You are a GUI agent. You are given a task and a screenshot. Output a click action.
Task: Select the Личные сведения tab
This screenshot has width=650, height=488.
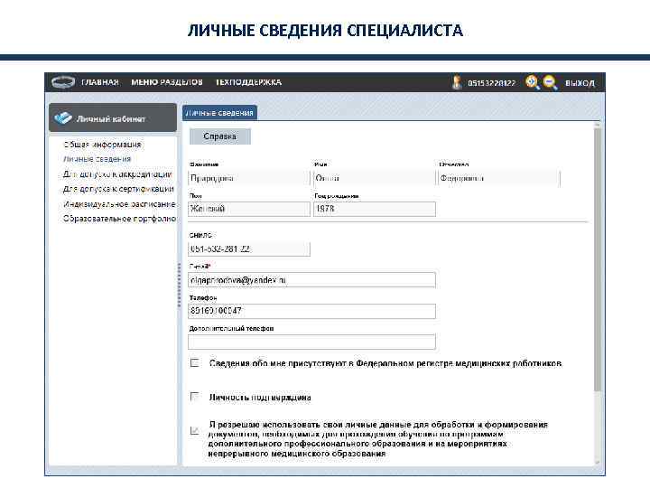[x=219, y=113]
